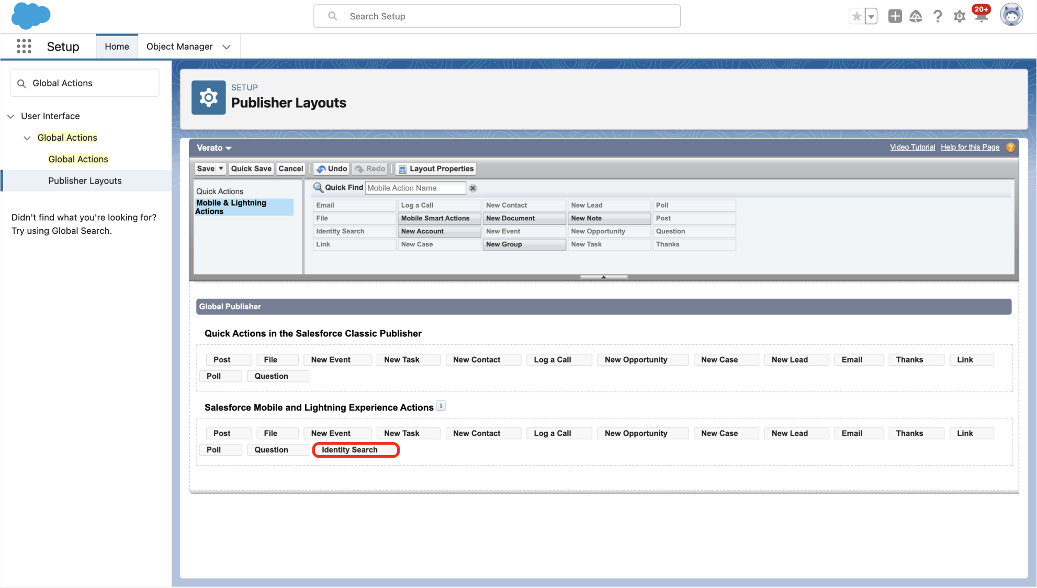Click Identity Search in the palette

(x=354, y=232)
